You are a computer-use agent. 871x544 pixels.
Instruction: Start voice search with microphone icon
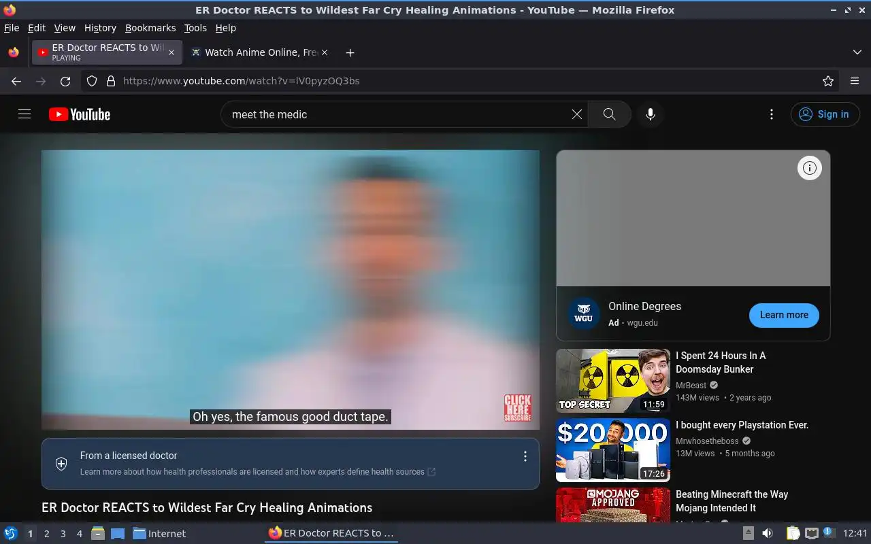[x=651, y=114]
